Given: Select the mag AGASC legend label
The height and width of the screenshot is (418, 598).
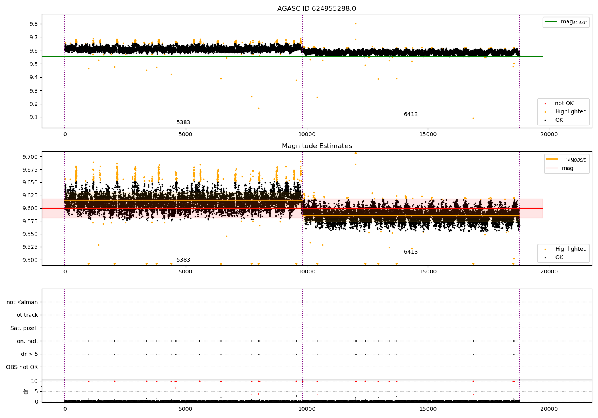Looking at the screenshot, I should coord(574,22).
